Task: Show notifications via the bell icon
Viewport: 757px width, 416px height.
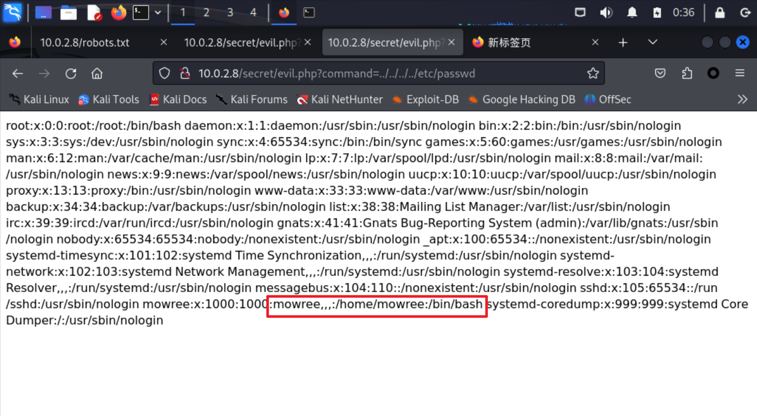Action: [632, 12]
